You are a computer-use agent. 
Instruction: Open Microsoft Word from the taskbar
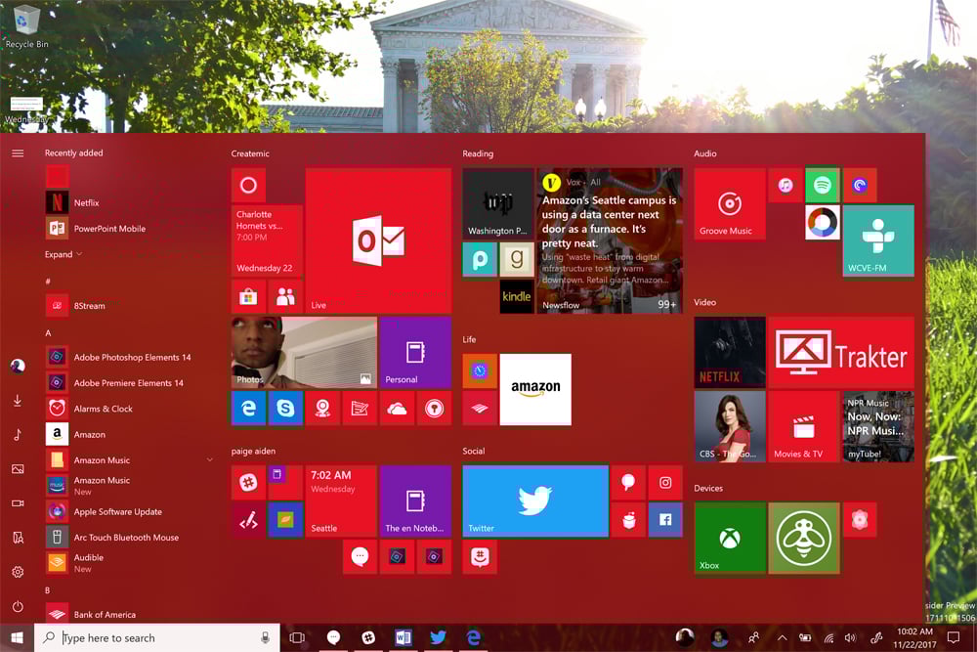pyautogui.click(x=404, y=637)
